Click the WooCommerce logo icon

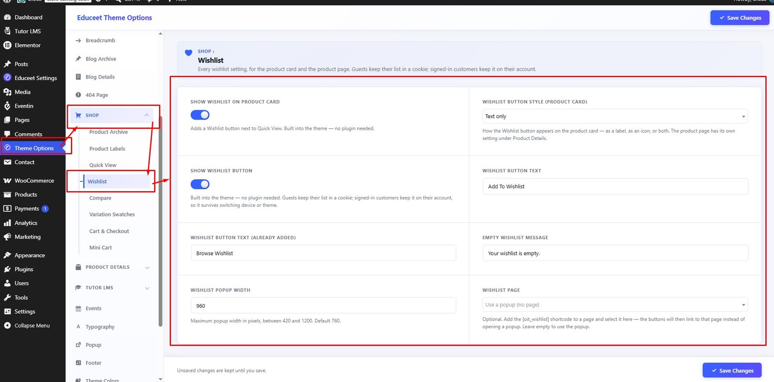tap(7, 181)
